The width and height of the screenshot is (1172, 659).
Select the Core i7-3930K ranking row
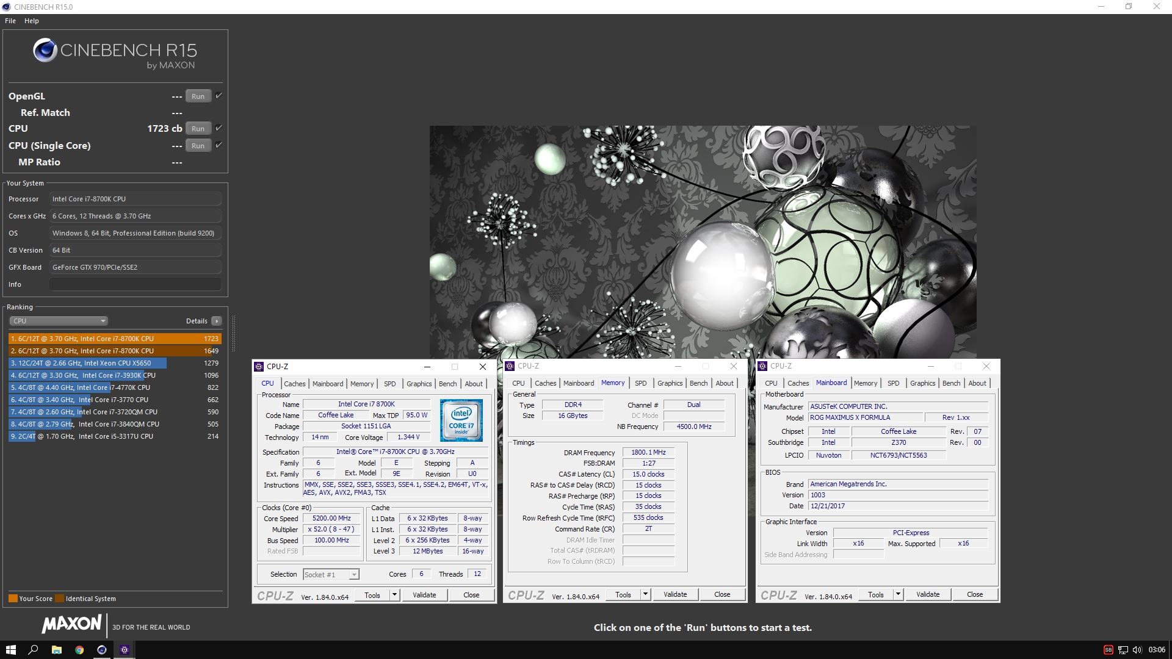coord(114,375)
